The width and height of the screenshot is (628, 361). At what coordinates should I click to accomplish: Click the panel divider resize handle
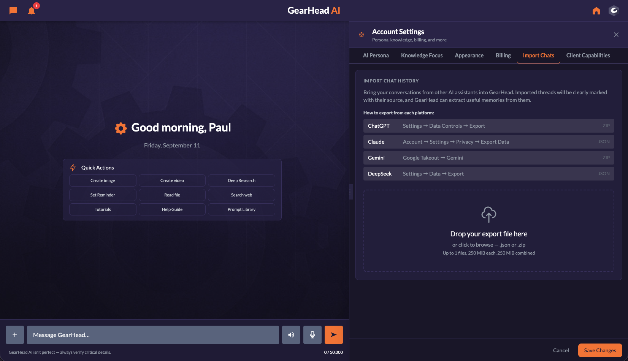click(x=351, y=192)
